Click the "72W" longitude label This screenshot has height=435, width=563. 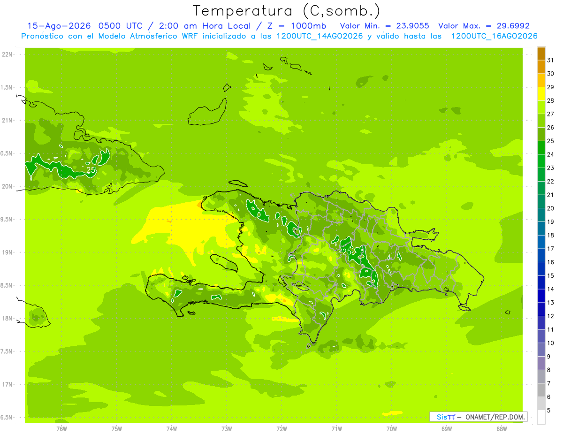pos(281,428)
